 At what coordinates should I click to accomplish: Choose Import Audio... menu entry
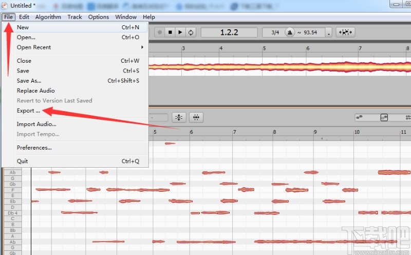pos(75,124)
